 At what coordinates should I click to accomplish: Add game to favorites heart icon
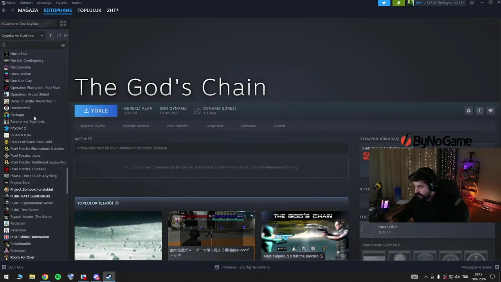pos(490,111)
